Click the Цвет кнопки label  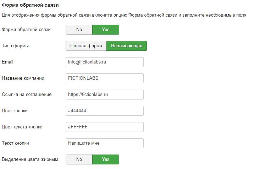pos(15,111)
